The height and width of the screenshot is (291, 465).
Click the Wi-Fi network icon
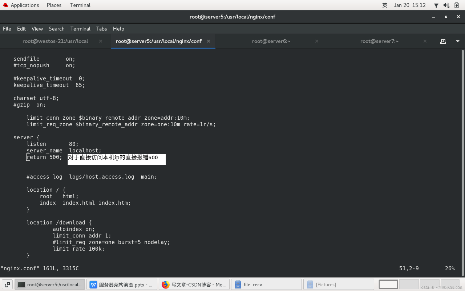coord(436,5)
